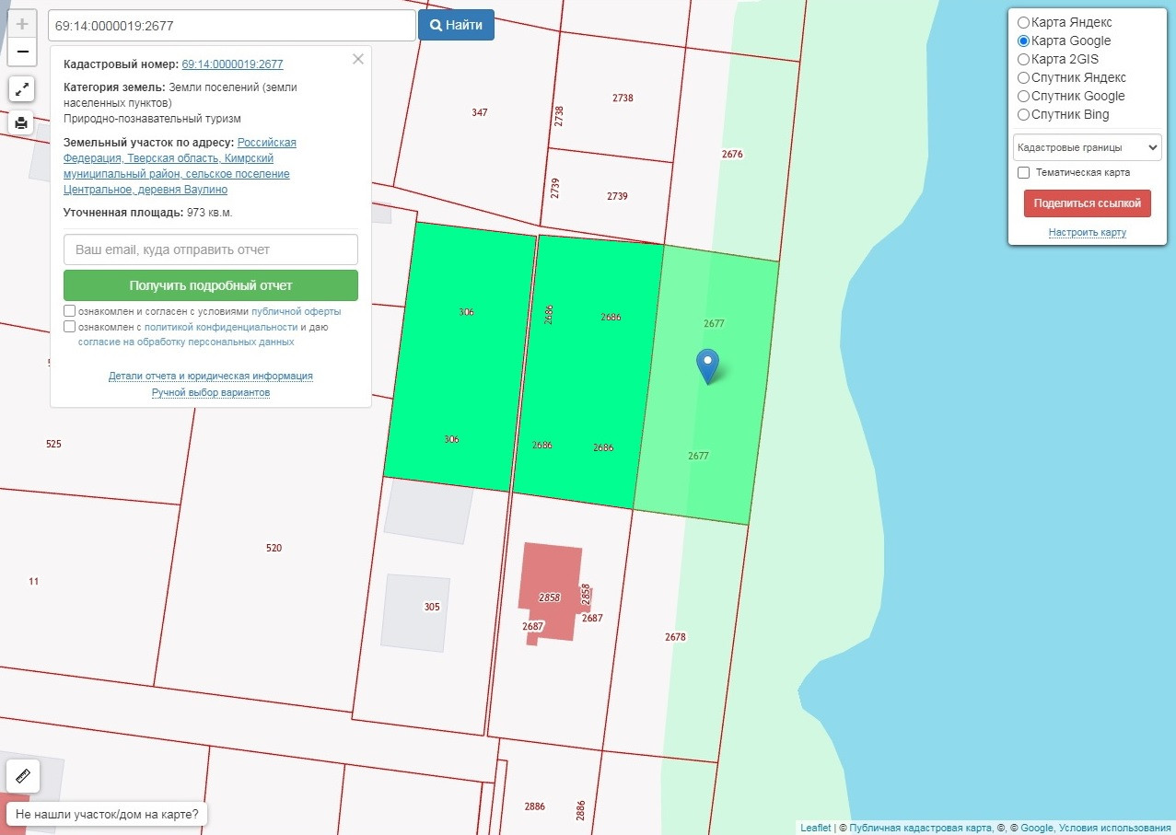1176x835 pixels.
Task: Toggle fullscreen map view
Action: click(x=22, y=89)
